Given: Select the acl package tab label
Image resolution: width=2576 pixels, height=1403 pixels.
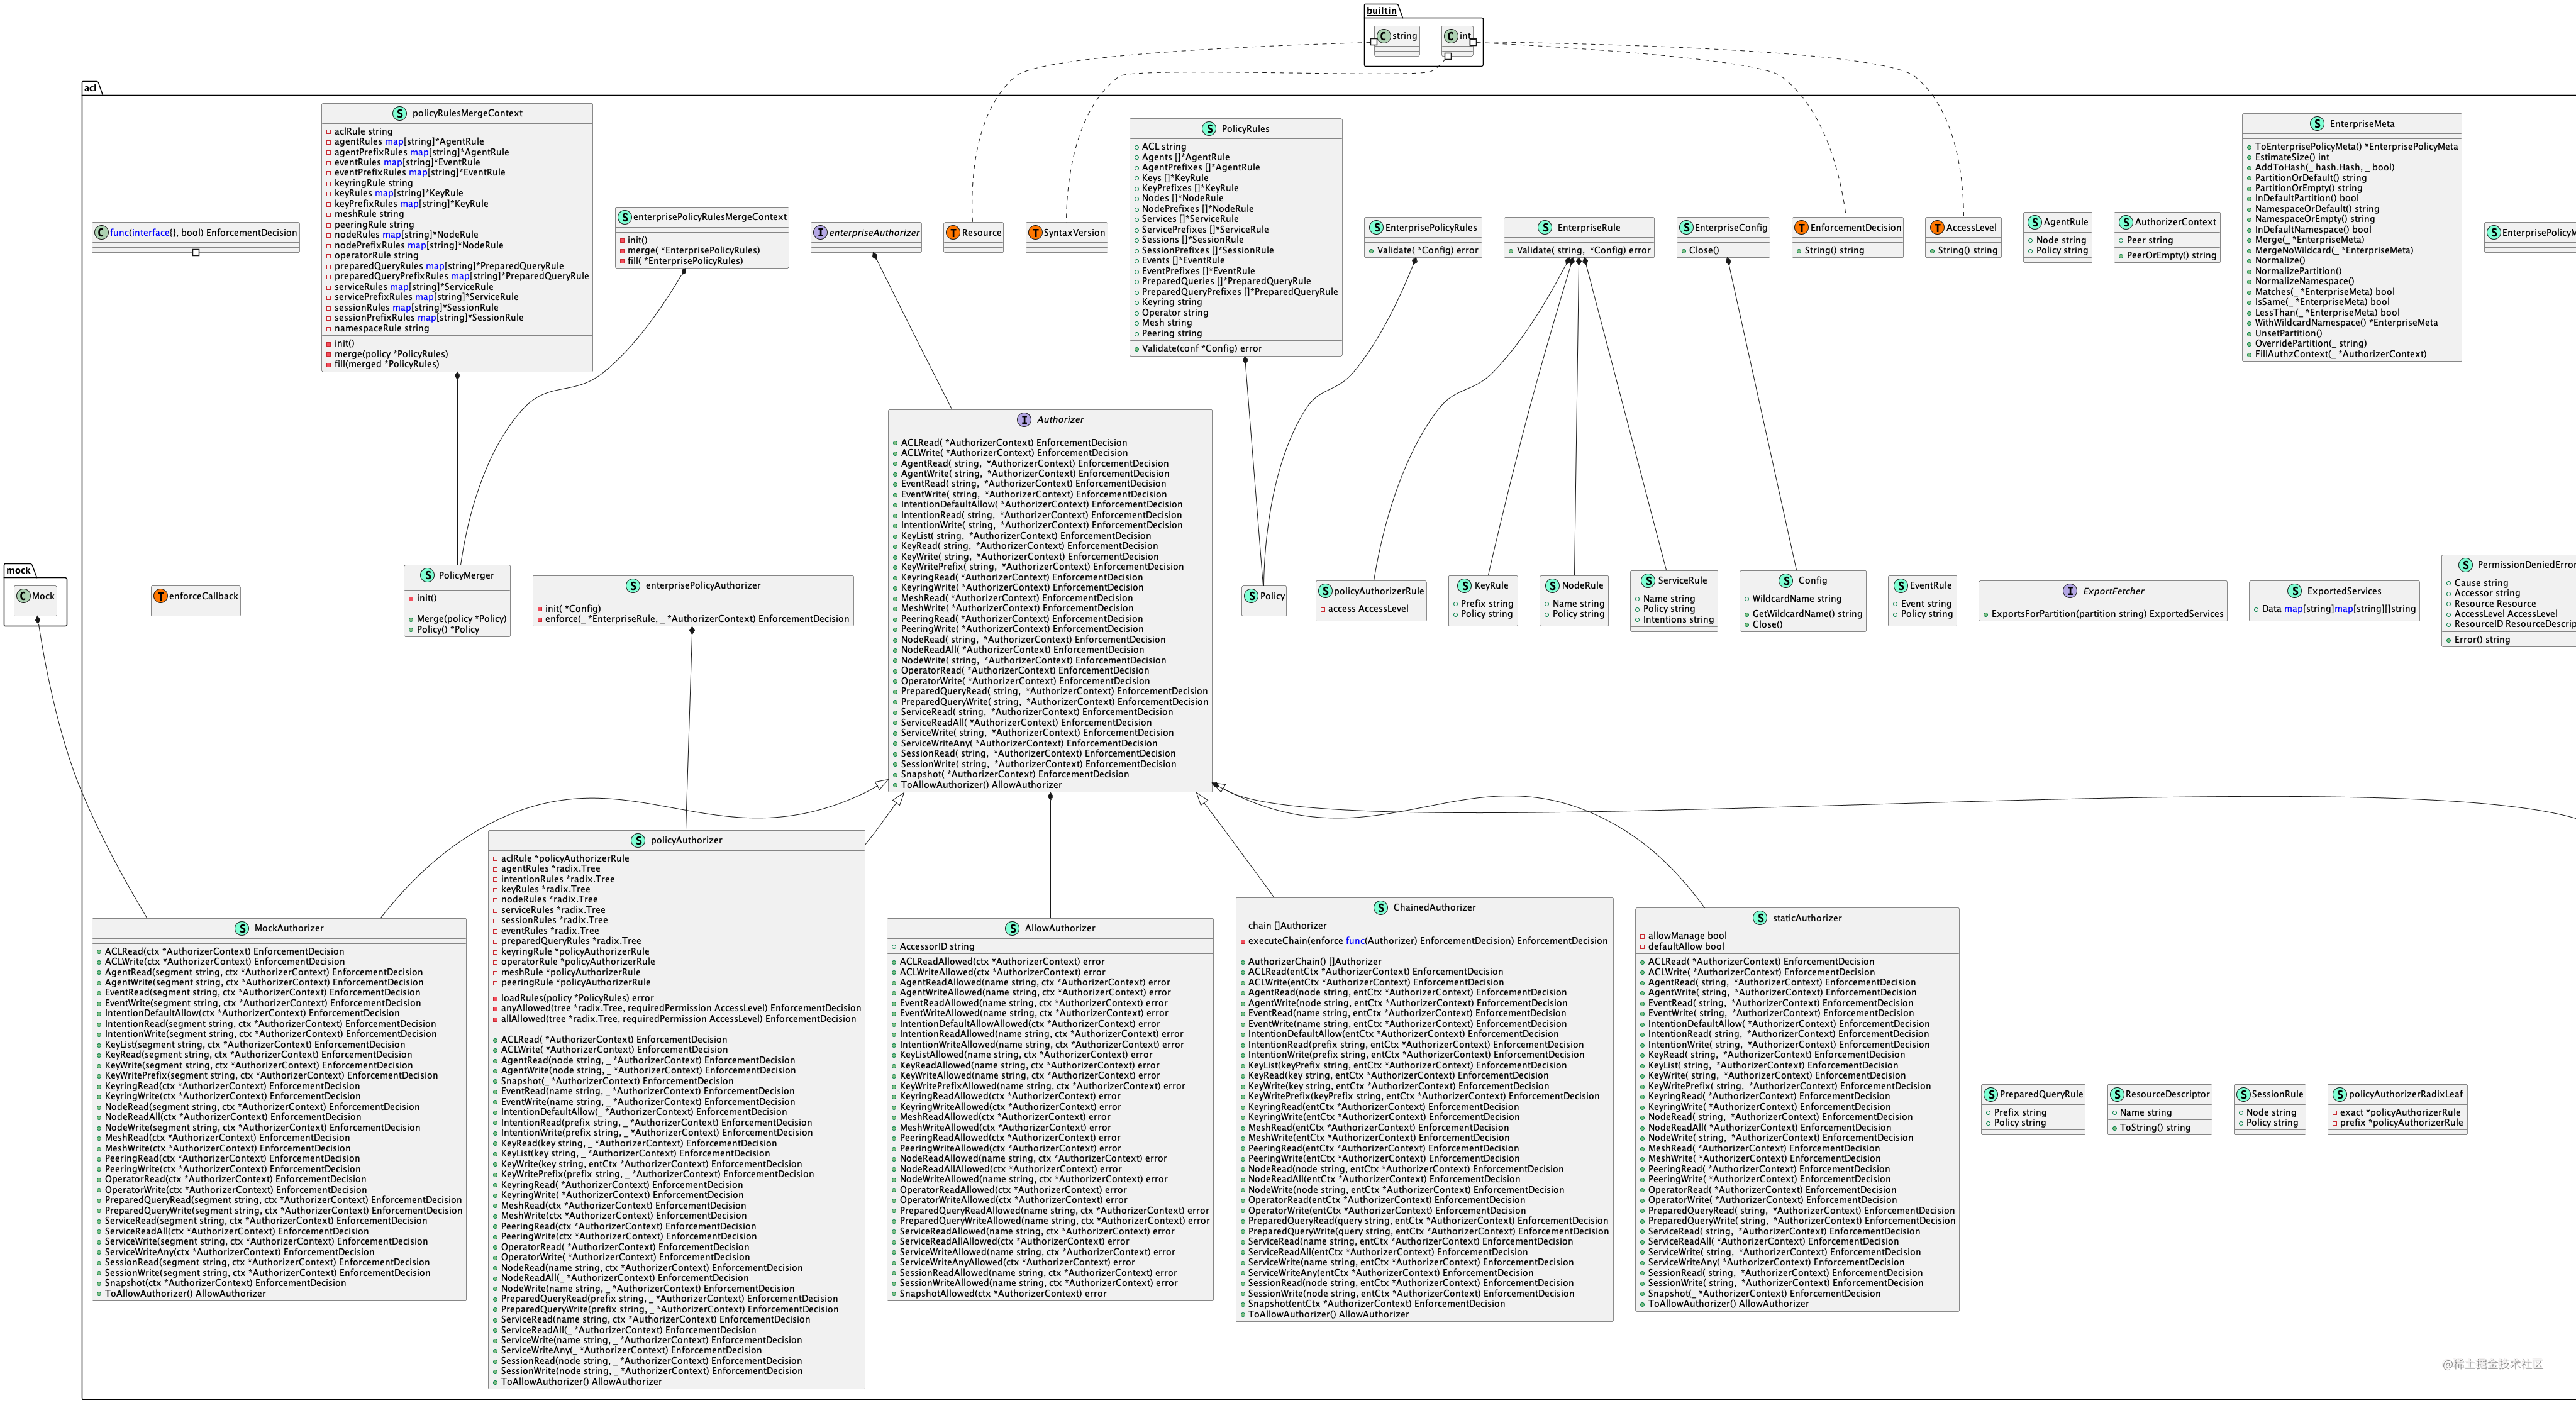Looking at the screenshot, I should coord(91,88).
